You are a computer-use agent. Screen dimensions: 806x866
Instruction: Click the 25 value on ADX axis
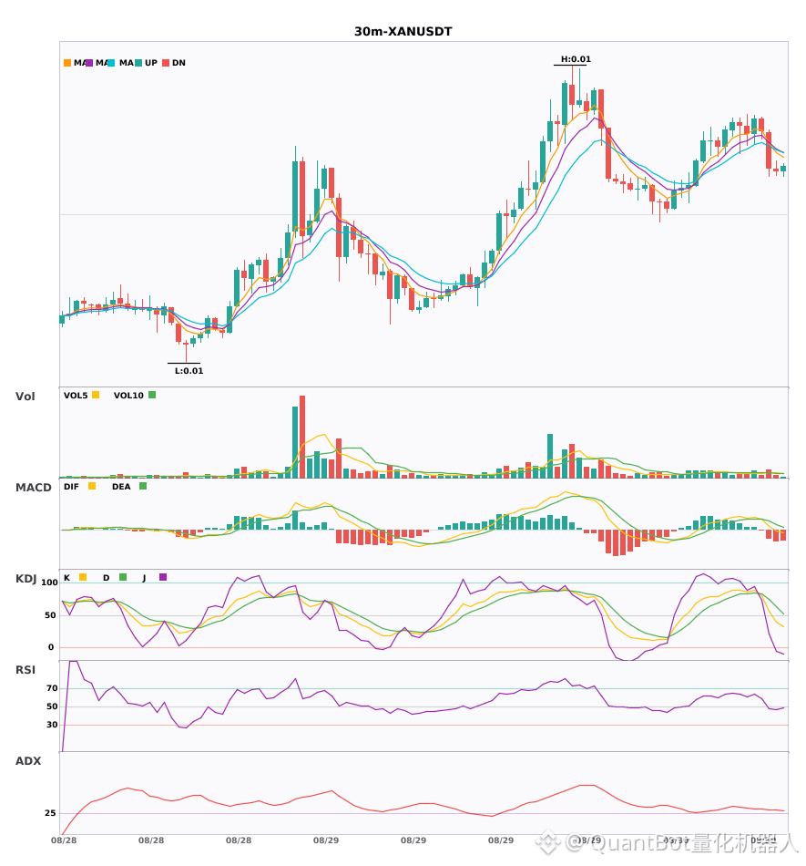[50, 813]
